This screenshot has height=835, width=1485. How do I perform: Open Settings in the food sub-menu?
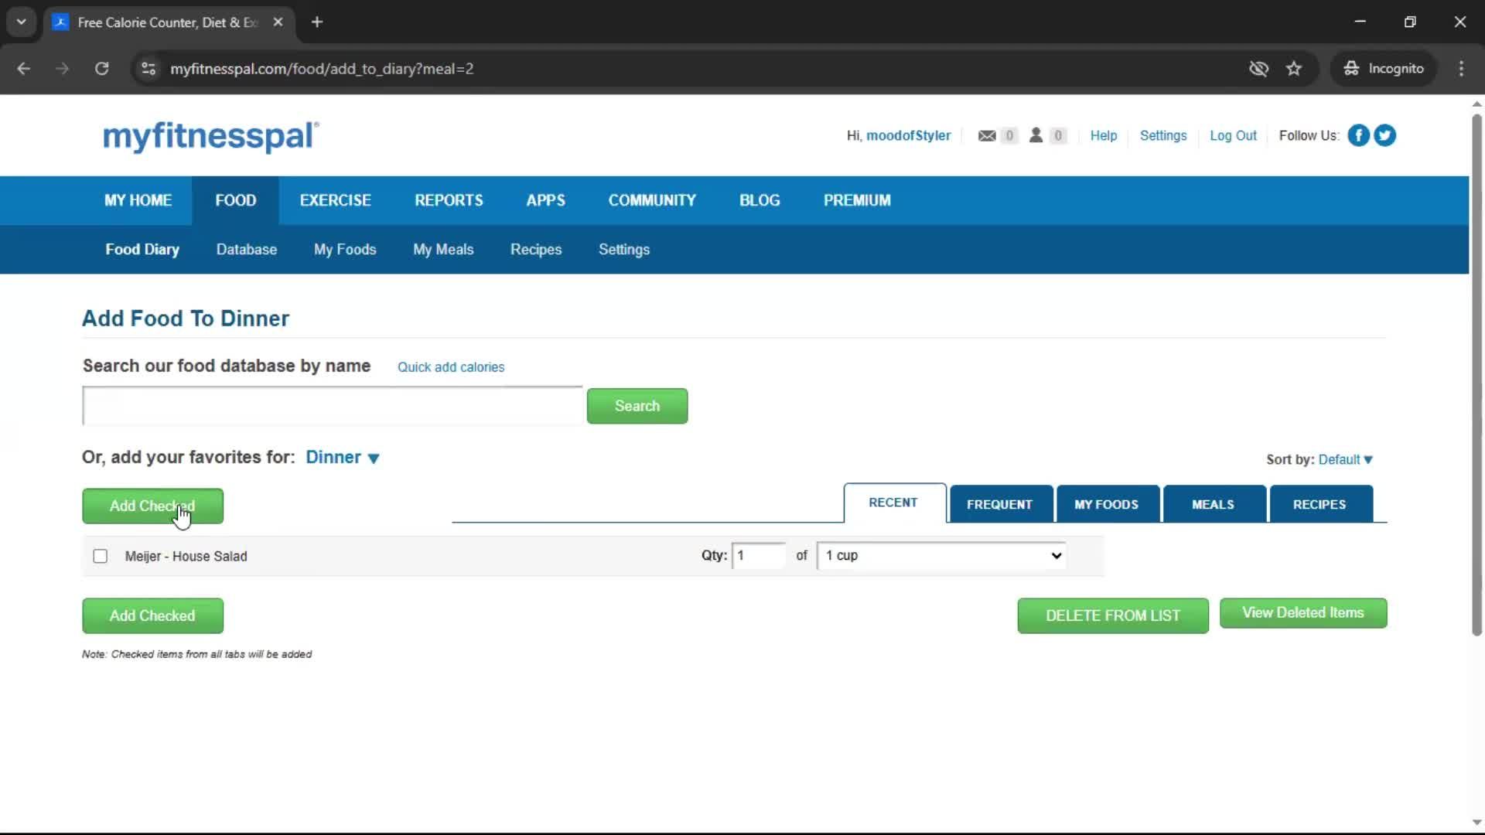[624, 249]
